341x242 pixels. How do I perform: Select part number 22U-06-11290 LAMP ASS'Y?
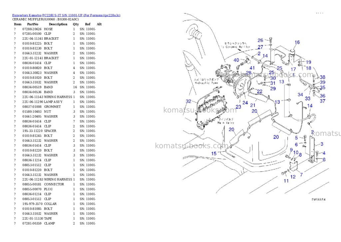(42, 102)
